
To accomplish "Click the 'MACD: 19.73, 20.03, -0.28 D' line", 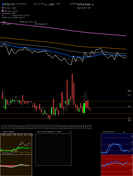I will (x=14, y=18).
